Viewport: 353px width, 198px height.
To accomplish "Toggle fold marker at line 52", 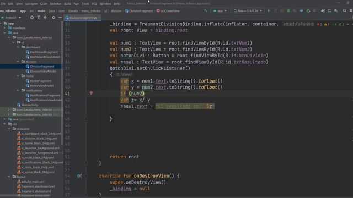I will [x=86, y=163].
